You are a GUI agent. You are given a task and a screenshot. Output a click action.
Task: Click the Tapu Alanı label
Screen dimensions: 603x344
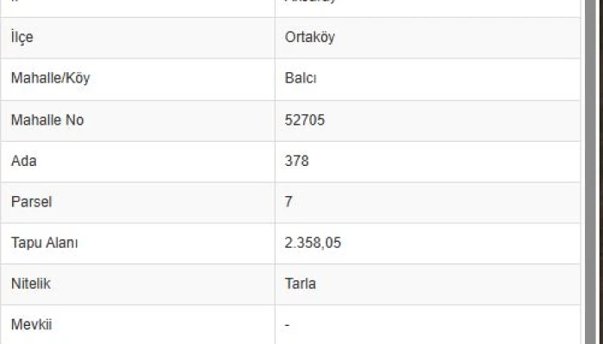(x=45, y=243)
